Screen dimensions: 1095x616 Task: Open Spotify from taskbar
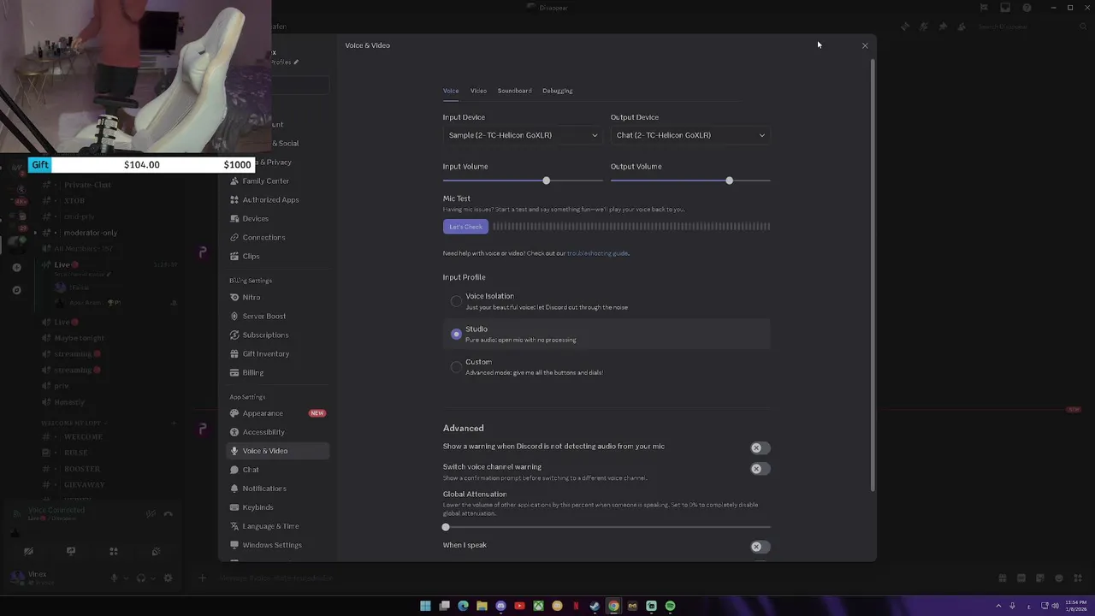[670, 606]
